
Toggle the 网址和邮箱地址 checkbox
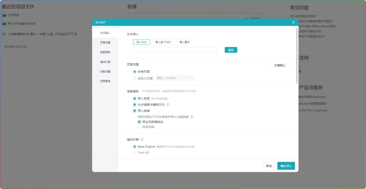[x=139, y=122]
